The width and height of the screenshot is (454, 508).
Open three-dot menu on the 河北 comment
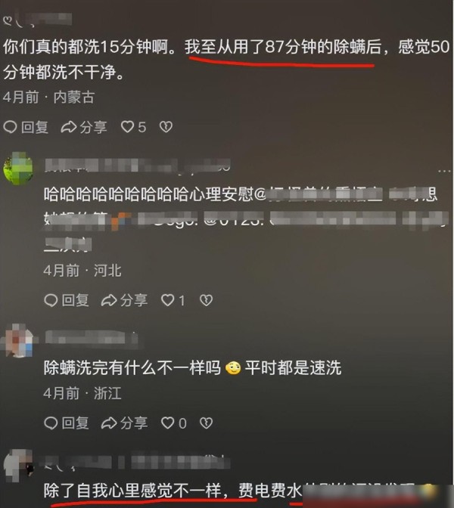pyautogui.click(x=443, y=170)
